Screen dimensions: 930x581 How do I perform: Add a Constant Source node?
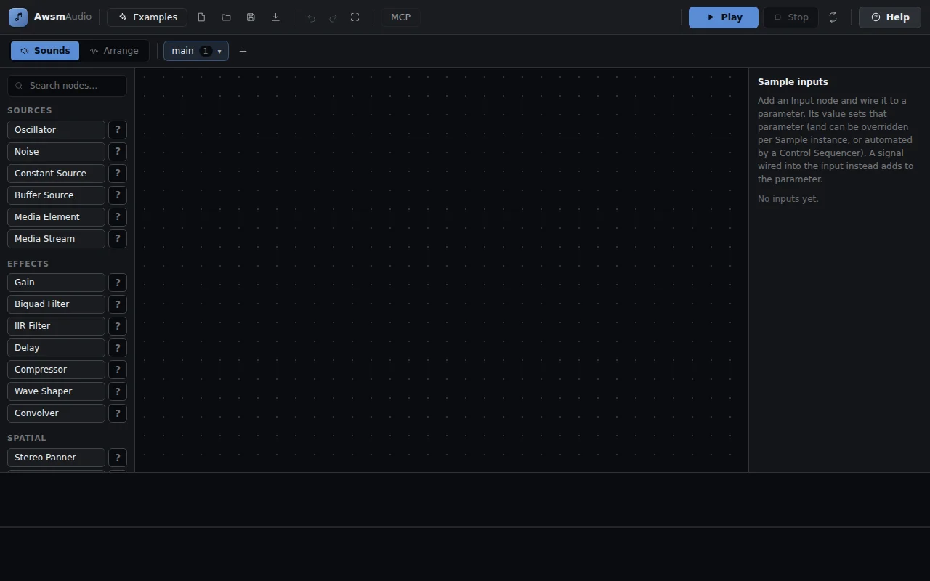coord(56,174)
